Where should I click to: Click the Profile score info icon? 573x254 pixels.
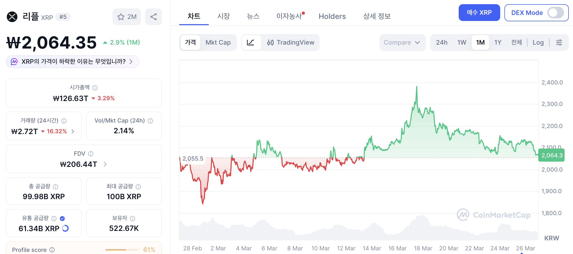(x=52, y=250)
